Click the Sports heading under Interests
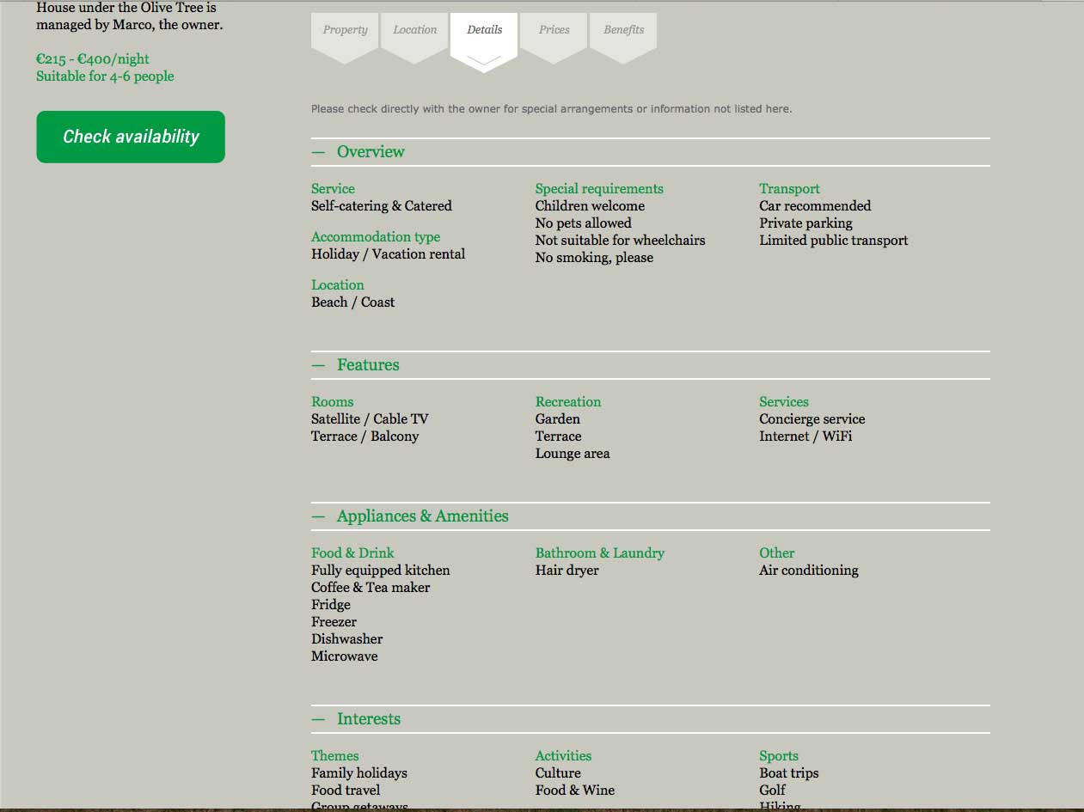 point(778,756)
